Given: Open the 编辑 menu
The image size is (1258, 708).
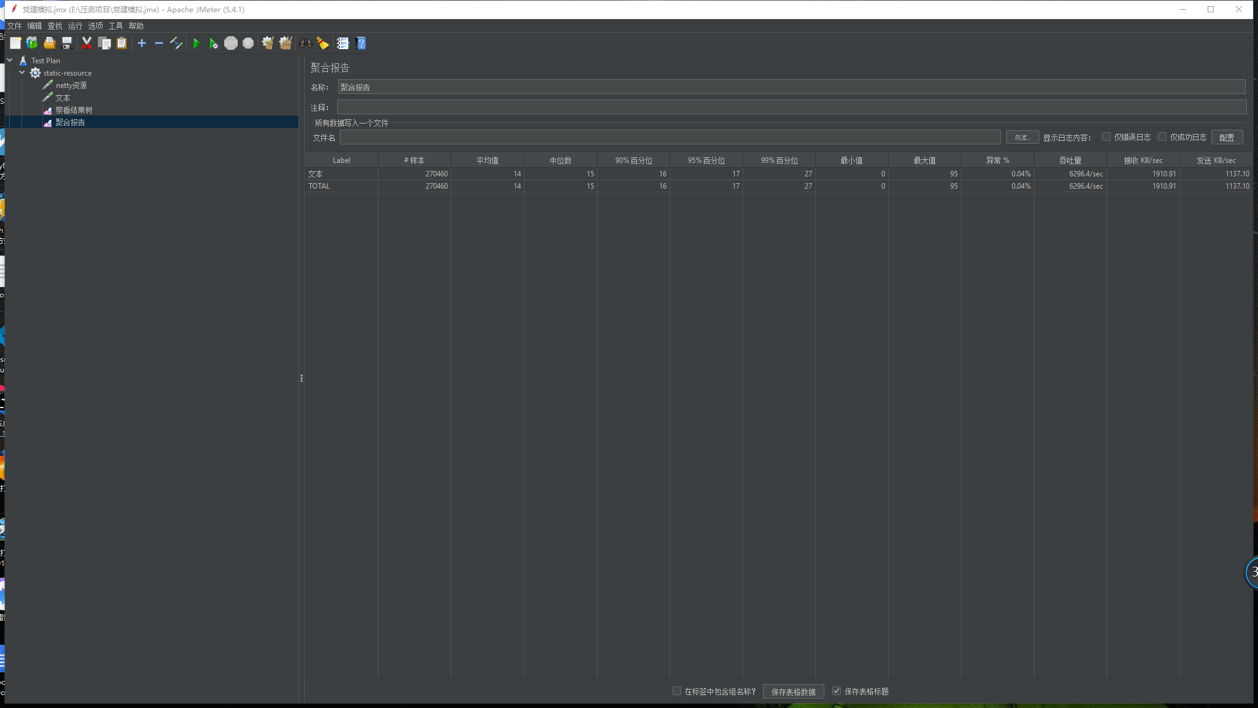Looking at the screenshot, I should 34,26.
